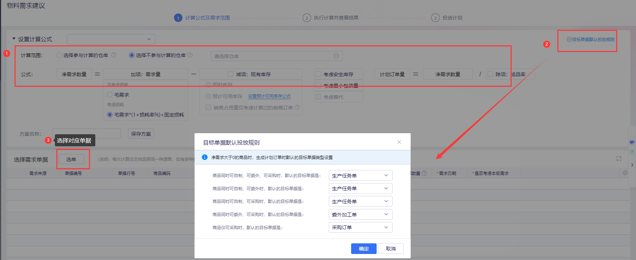Click the 净需求数量 box after 公式:
The height and width of the screenshot is (260, 636).
[74, 74]
